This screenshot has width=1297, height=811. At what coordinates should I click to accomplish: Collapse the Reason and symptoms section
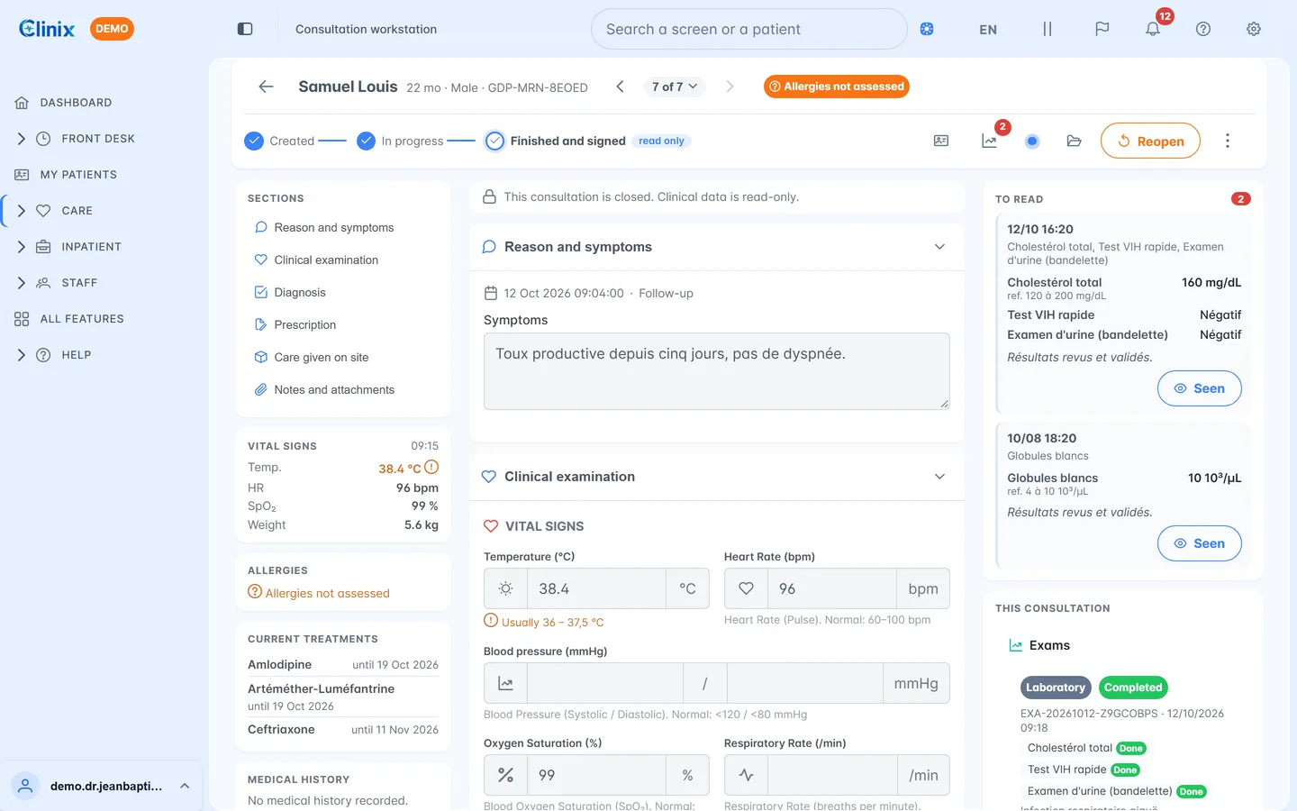tap(939, 247)
